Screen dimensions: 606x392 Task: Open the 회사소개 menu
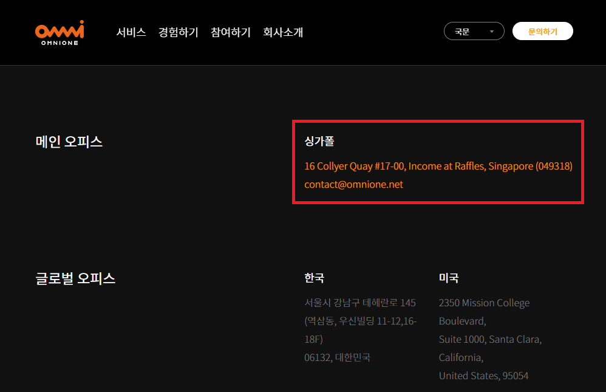click(283, 32)
